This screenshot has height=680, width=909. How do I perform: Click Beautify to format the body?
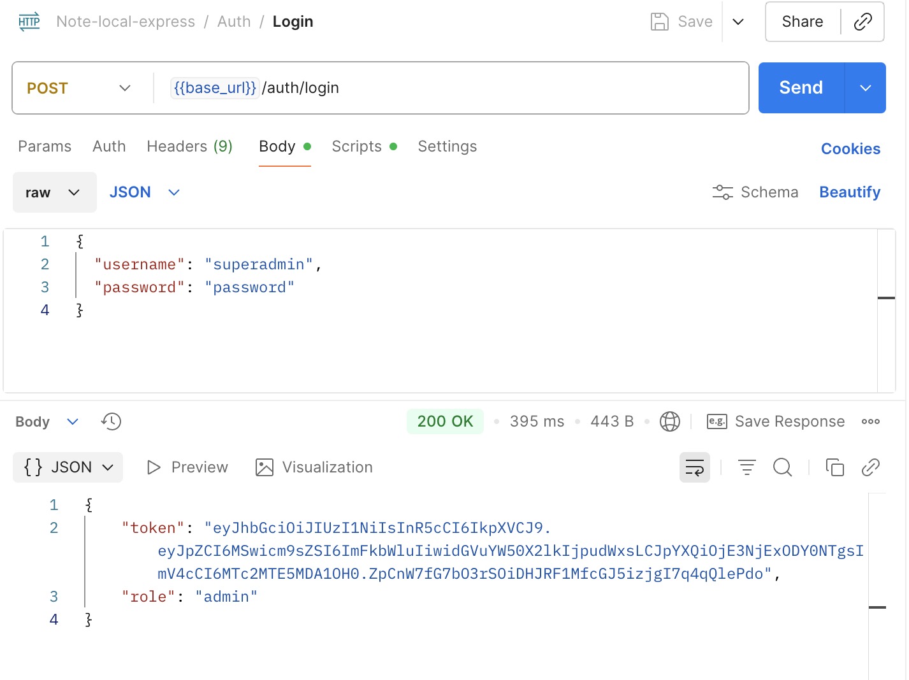tap(849, 192)
